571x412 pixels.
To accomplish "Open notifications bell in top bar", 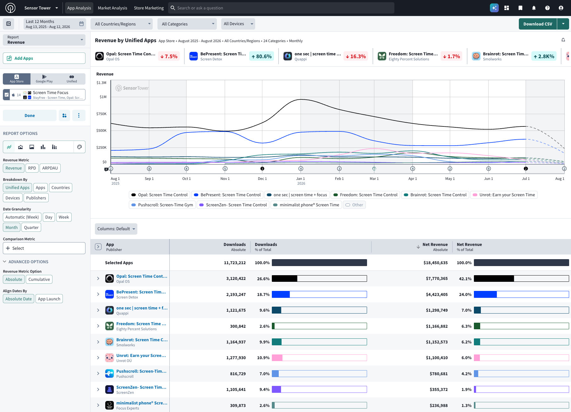I will (x=534, y=8).
